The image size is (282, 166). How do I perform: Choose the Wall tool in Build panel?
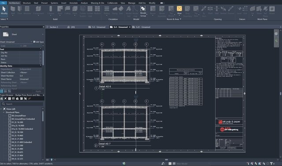(13, 10)
